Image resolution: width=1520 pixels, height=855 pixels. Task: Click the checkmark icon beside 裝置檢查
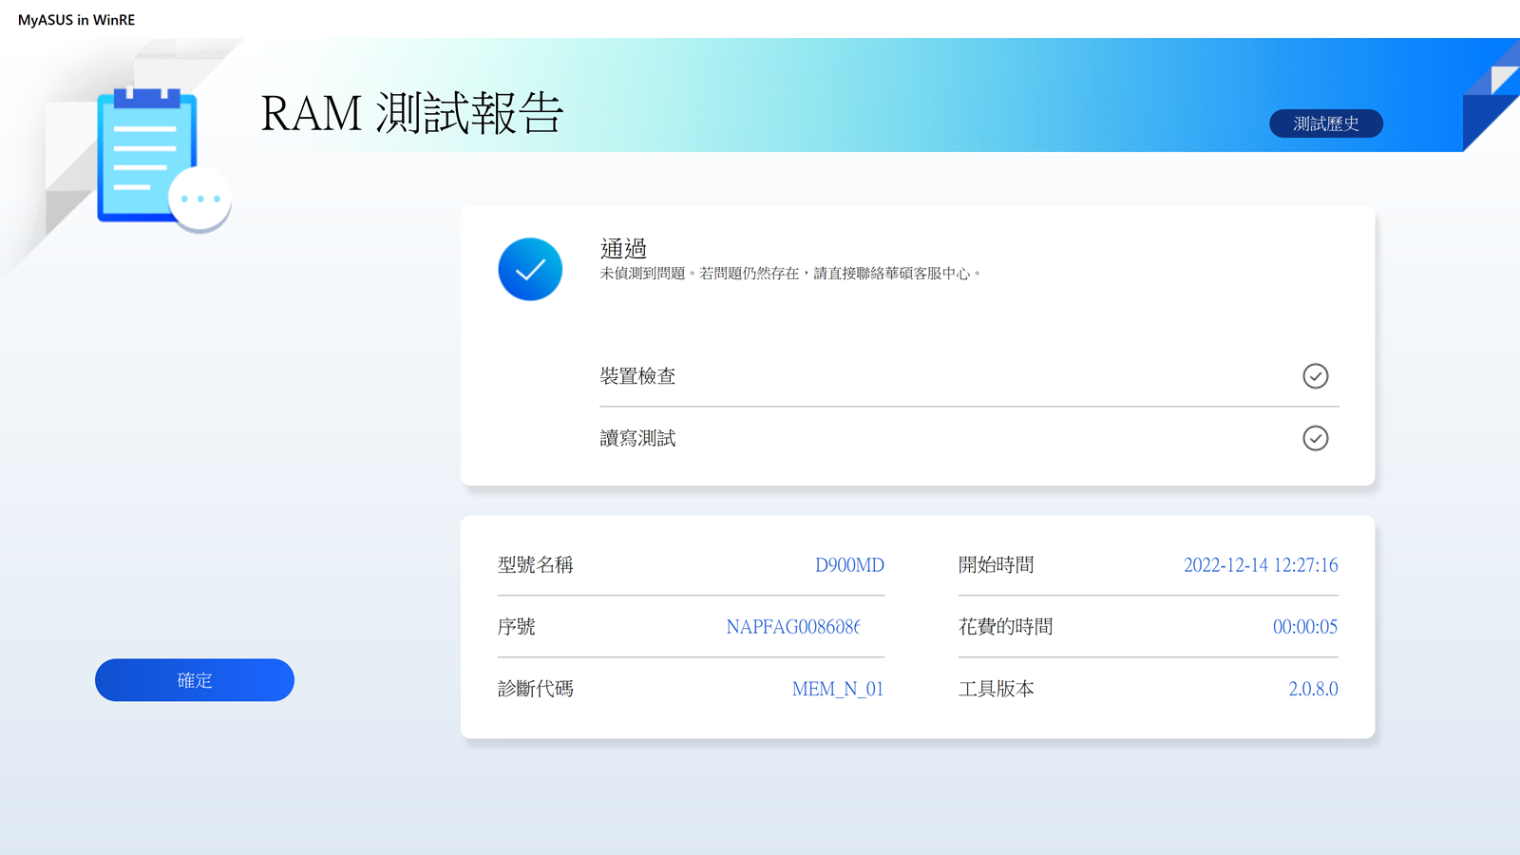[1315, 376]
